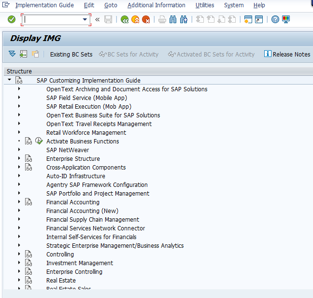Click the Expand All blue arrows icon
313x298 pixels.
(x=12, y=54)
